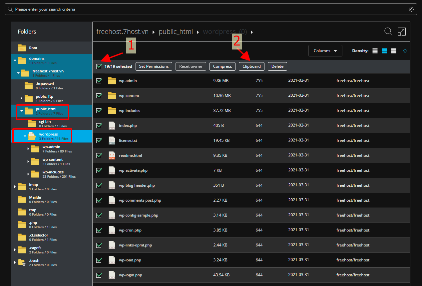The image size is (422, 286).
Task: Open the wp-config-sample.php file name
Action: pos(139,215)
